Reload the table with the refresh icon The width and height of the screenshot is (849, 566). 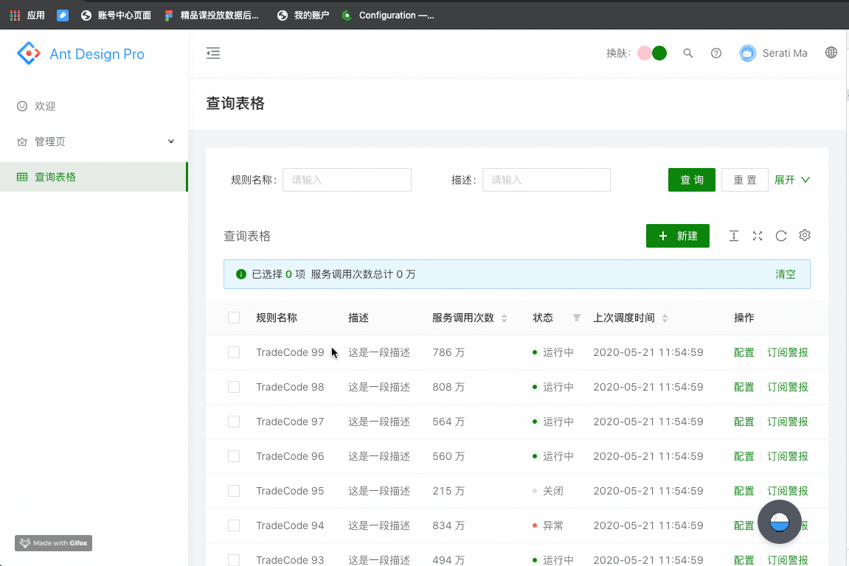[780, 235]
